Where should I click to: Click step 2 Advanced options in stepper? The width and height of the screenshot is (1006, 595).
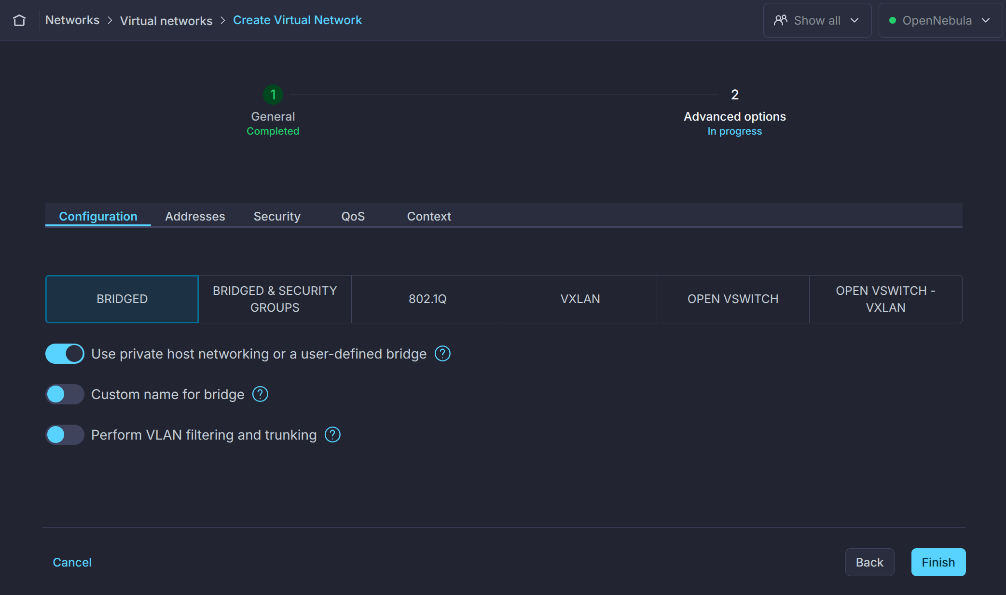(735, 95)
